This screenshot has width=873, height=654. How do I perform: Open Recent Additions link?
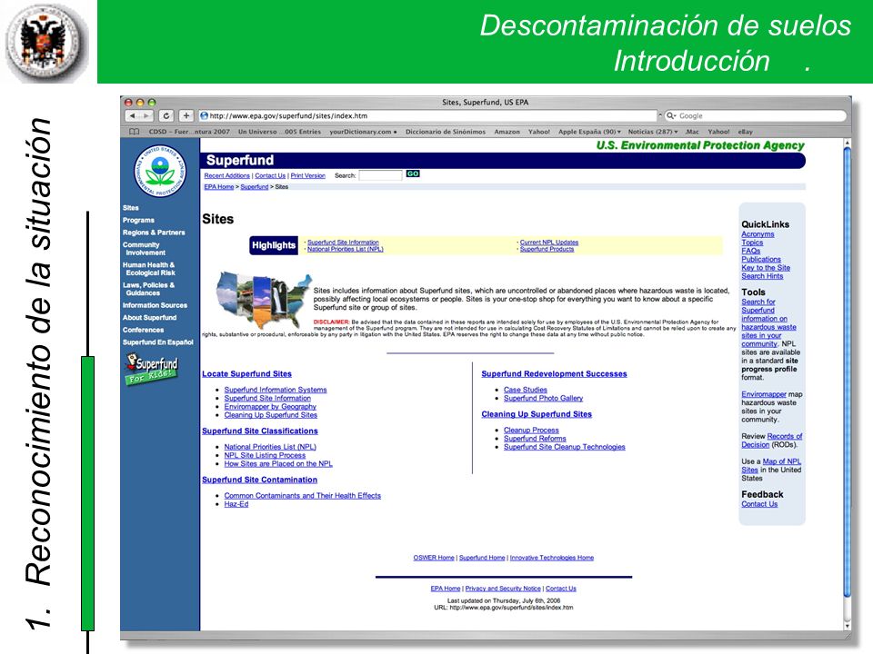coord(226,175)
